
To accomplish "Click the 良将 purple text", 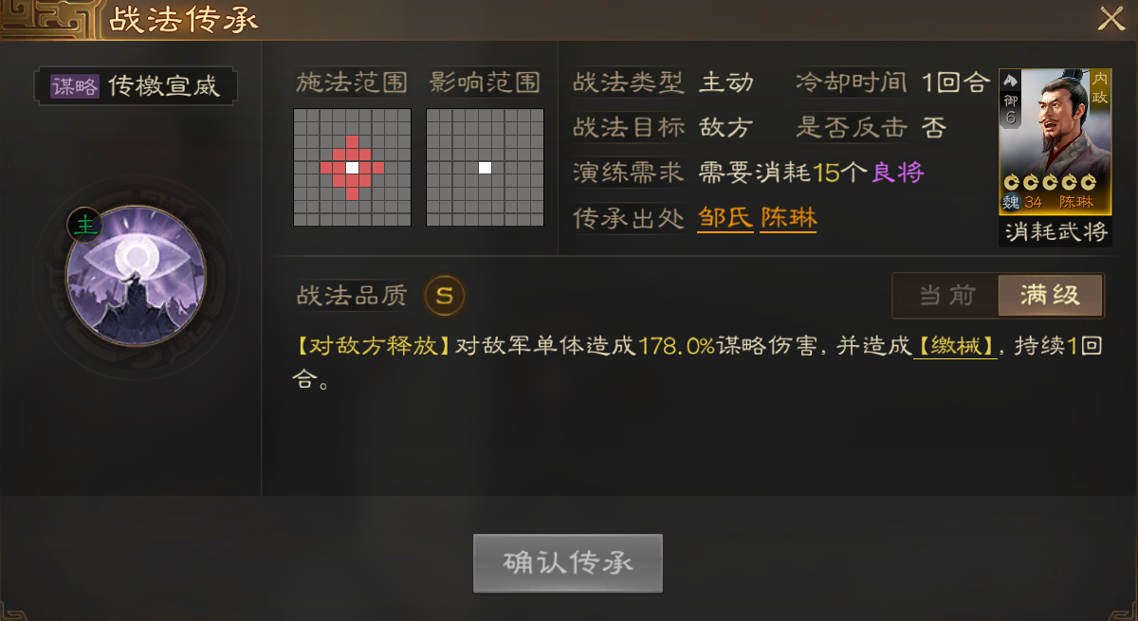I will point(897,173).
